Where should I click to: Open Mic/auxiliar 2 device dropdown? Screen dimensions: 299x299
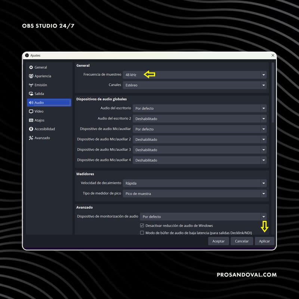200,139
